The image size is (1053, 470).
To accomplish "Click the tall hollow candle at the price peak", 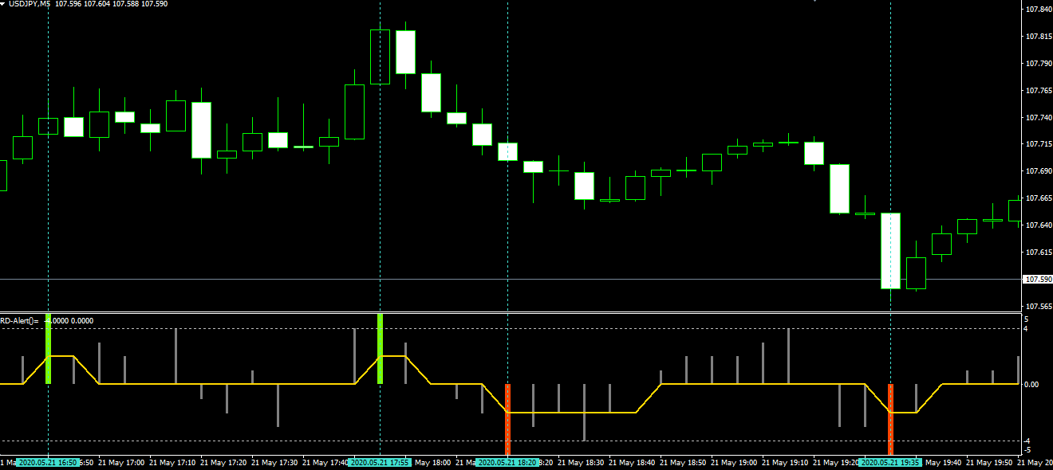I will tap(380, 57).
